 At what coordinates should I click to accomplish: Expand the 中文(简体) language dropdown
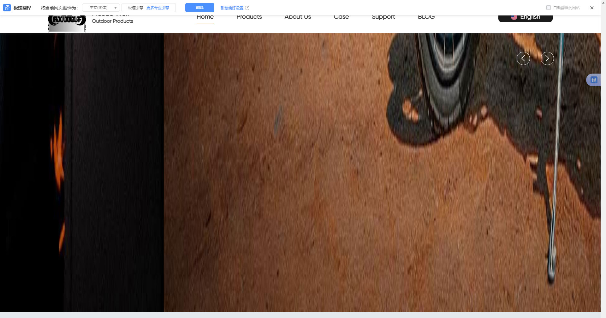(x=101, y=8)
